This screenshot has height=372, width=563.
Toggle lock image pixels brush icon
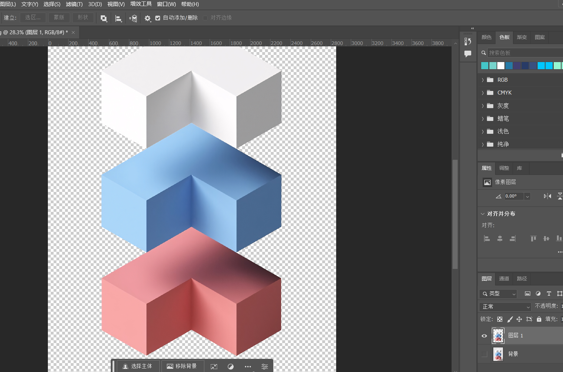(x=510, y=319)
